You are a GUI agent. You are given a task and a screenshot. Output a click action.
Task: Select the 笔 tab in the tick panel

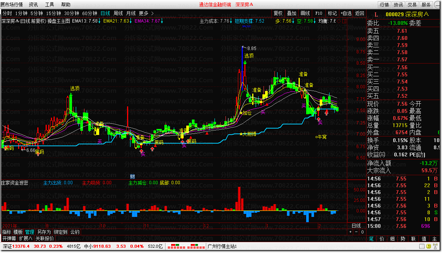tap(371, 239)
